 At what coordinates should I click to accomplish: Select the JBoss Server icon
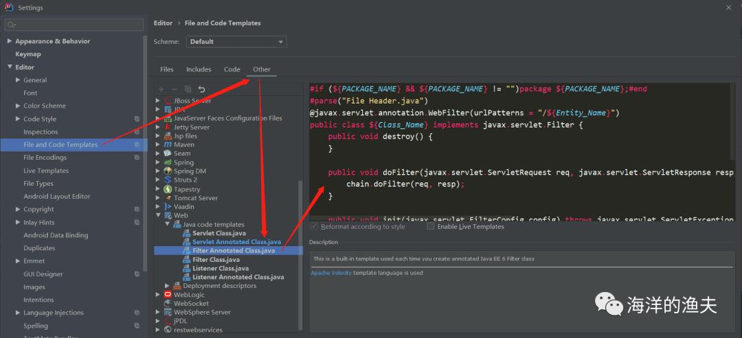click(168, 101)
